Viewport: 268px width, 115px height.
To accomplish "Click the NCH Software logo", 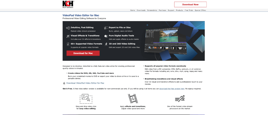I will tap(68, 4).
